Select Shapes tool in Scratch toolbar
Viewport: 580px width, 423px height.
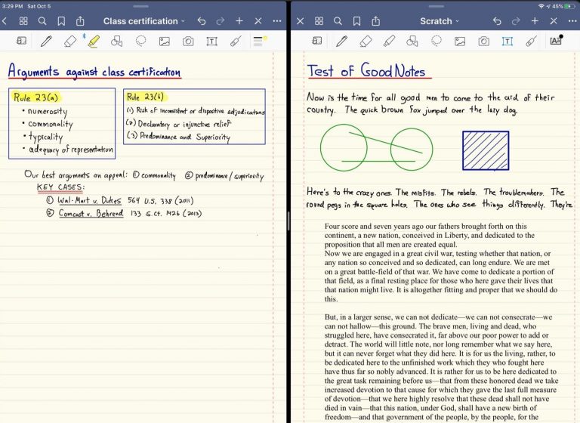[x=412, y=41]
